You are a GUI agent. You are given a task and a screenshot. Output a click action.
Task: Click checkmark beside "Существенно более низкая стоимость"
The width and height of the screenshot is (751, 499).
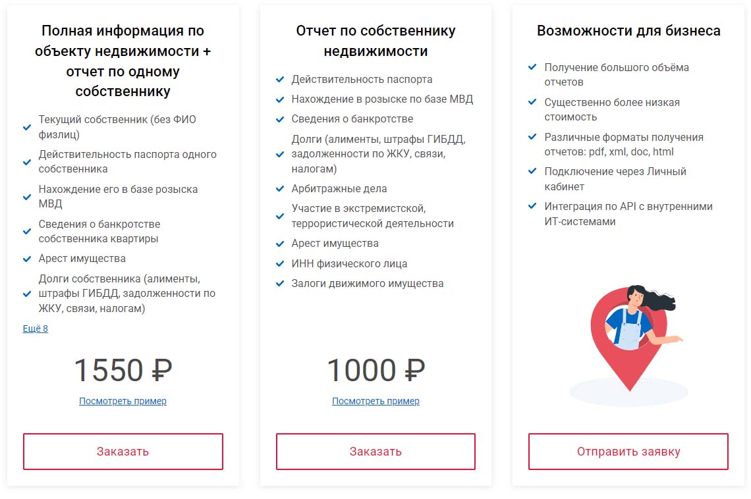[532, 103]
